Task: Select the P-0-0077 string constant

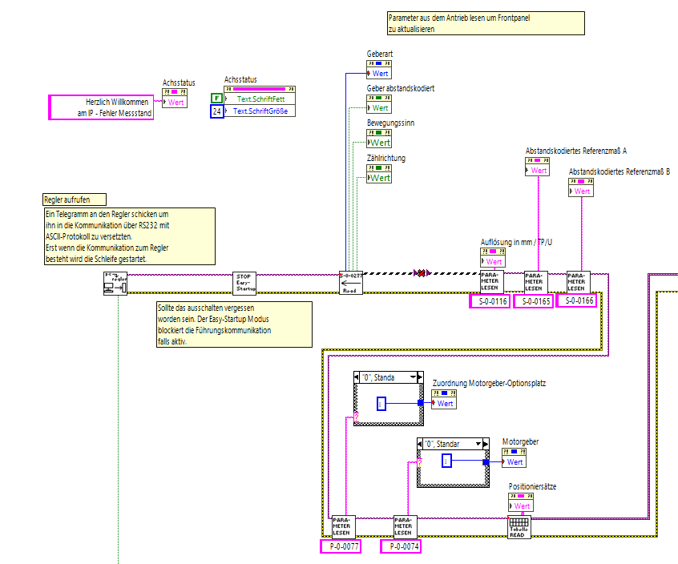Action: [340, 547]
